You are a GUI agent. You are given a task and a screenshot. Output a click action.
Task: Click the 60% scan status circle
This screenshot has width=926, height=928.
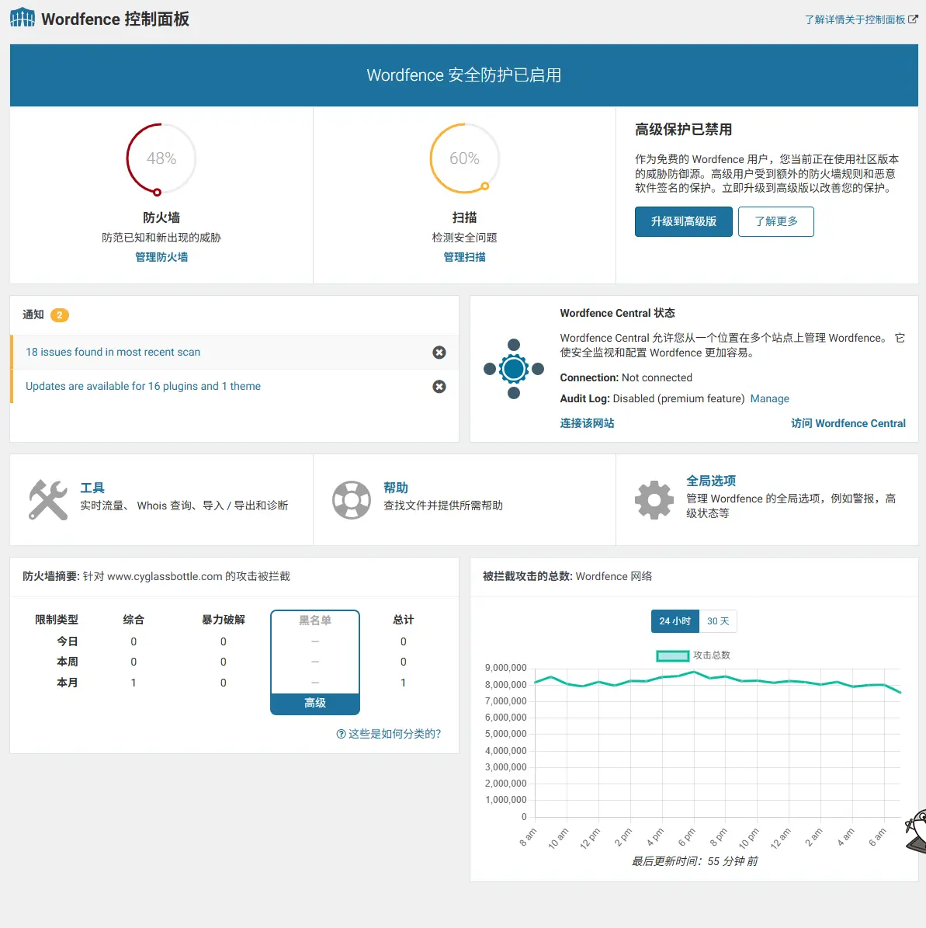(464, 158)
